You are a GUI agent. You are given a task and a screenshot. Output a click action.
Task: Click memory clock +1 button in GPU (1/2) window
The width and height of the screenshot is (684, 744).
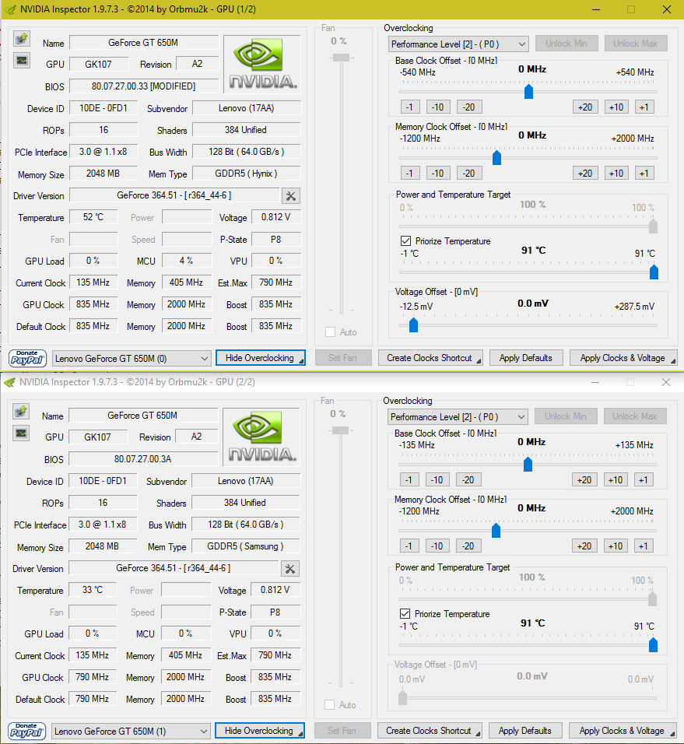pos(644,174)
